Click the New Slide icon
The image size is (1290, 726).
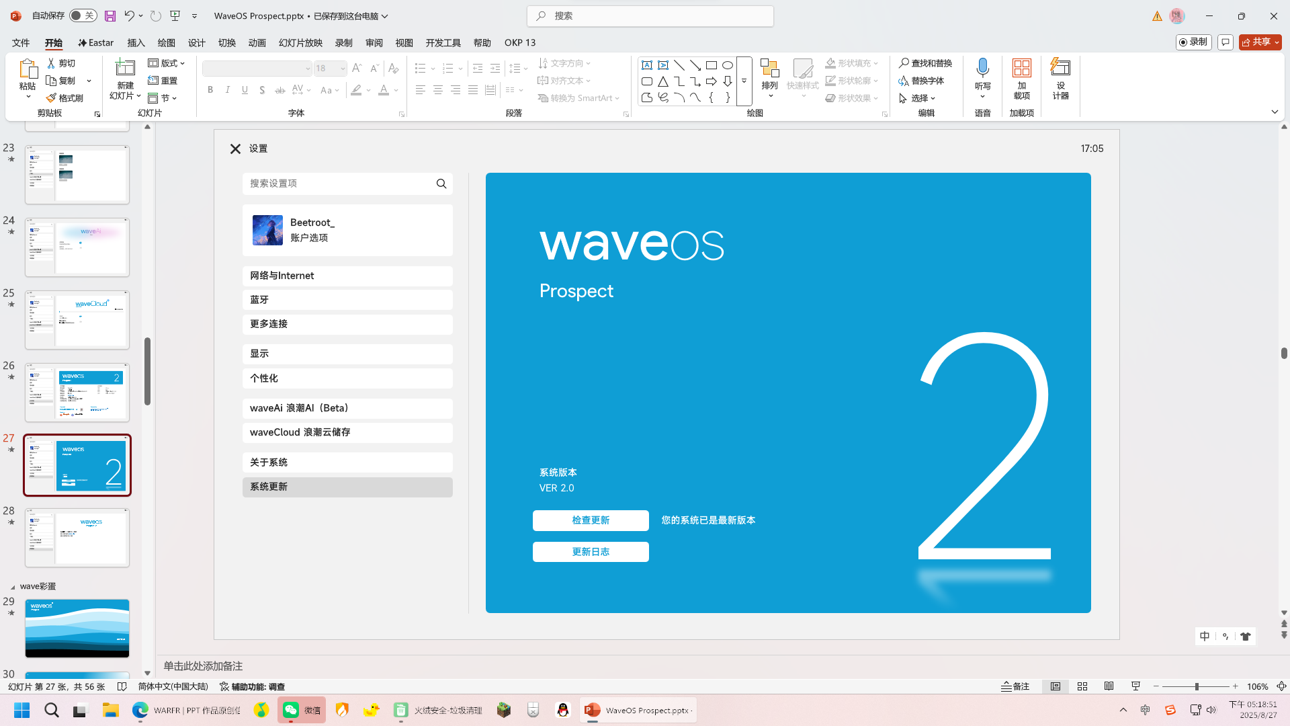point(125,67)
